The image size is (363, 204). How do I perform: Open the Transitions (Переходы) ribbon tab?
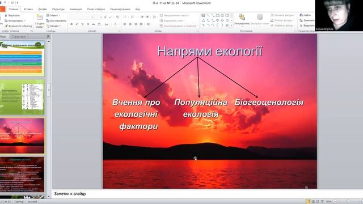(x=58, y=9)
